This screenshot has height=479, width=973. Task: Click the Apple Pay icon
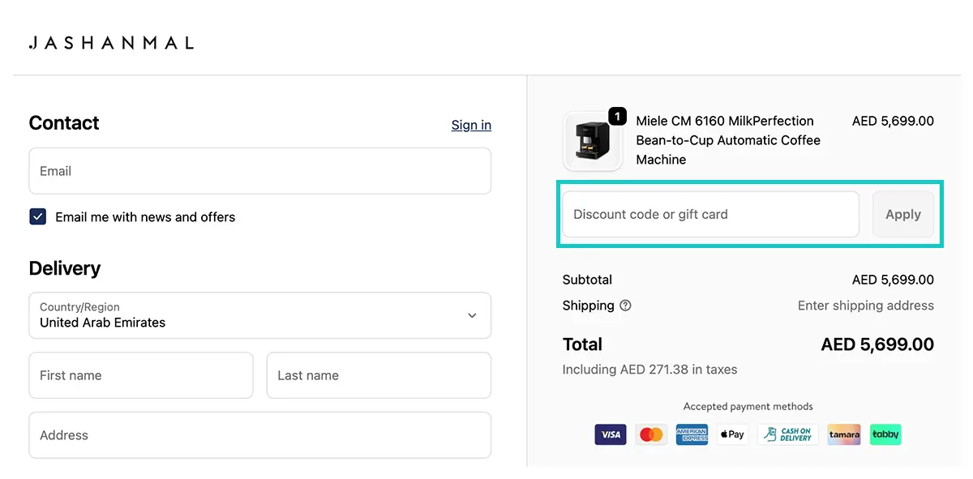click(x=732, y=434)
